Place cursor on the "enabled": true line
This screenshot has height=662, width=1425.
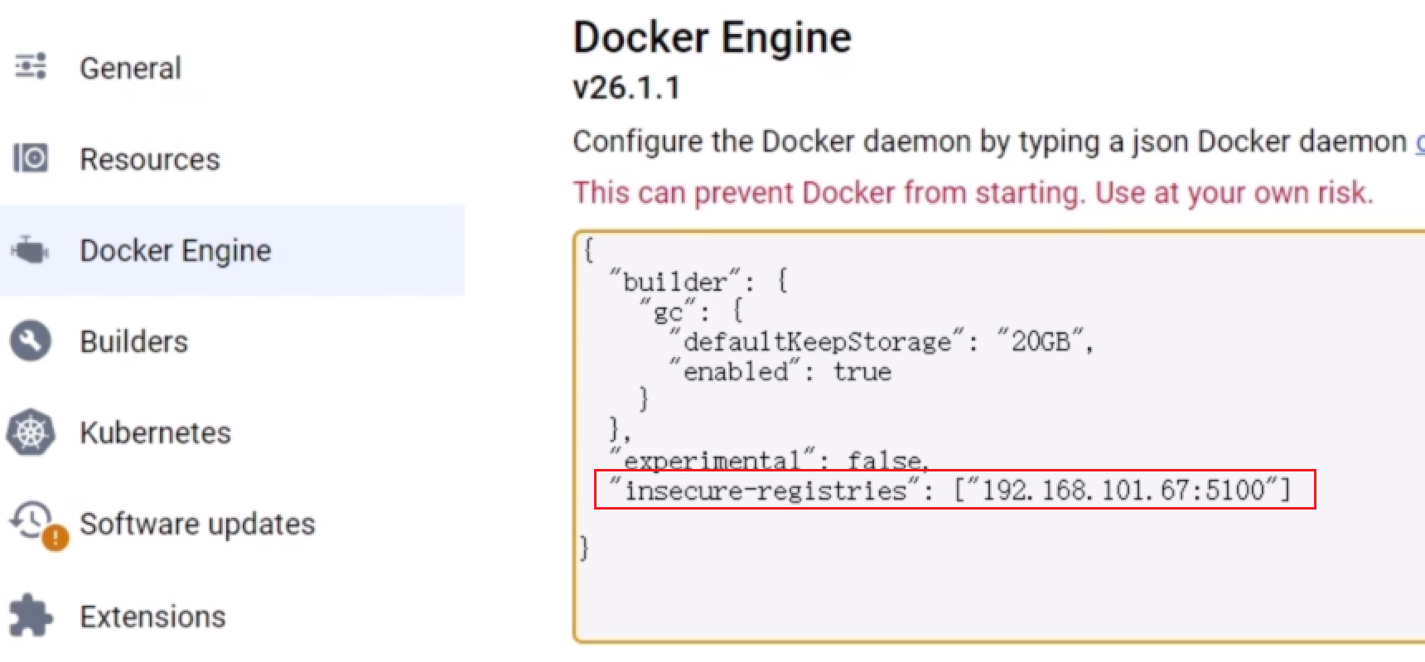[x=780, y=371]
